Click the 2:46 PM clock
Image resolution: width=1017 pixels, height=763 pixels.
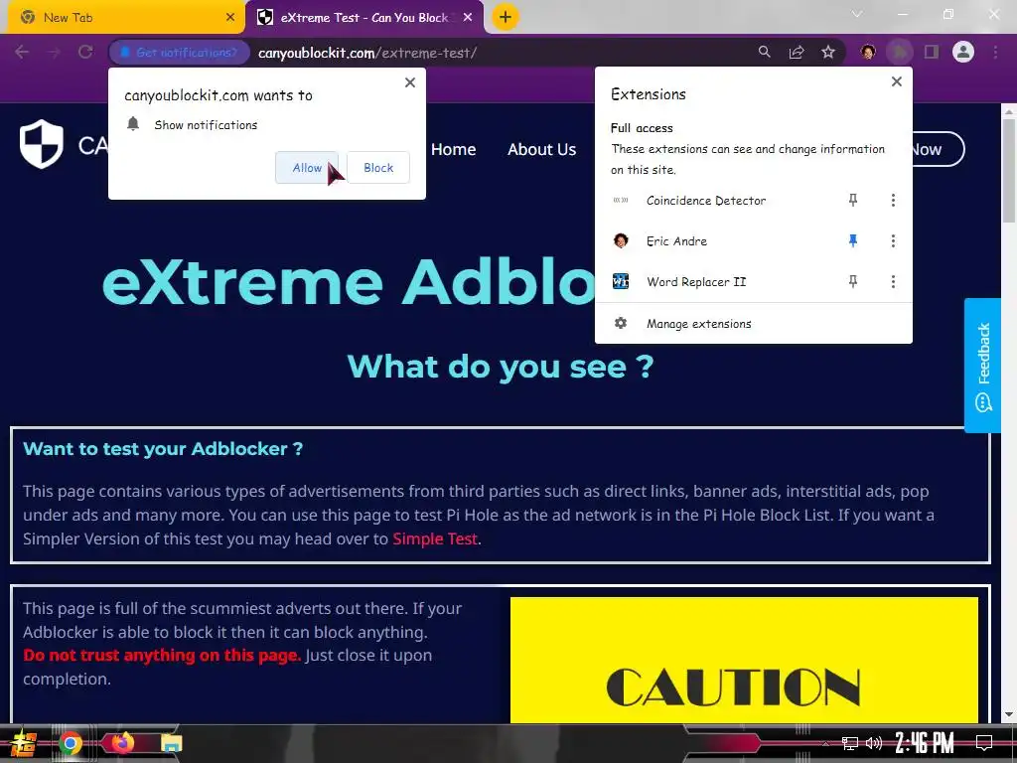coord(924,743)
